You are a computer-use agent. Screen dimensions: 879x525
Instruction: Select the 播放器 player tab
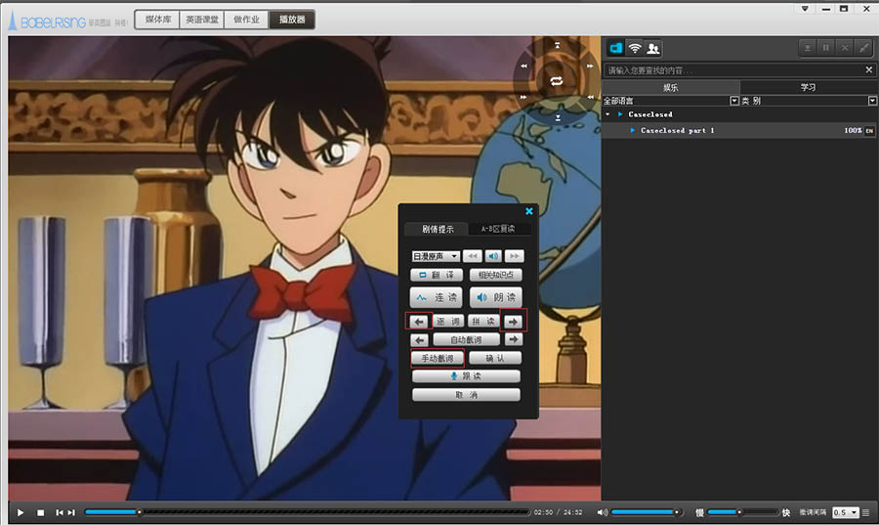coord(292,20)
